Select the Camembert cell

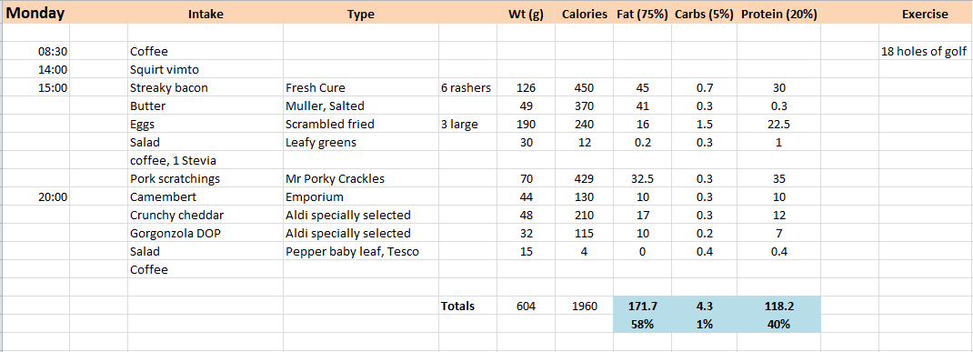click(206, 196)
